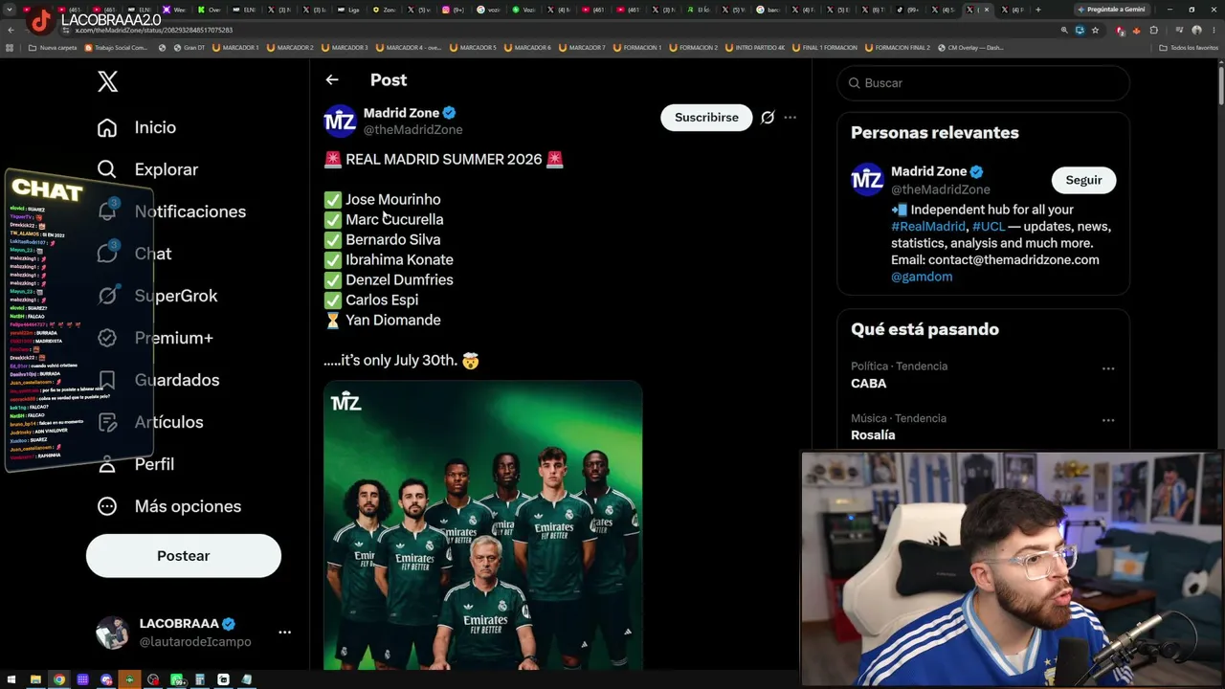
Task: Open the Chrome extensions puzzle icon
Action: coord(1154,31)
